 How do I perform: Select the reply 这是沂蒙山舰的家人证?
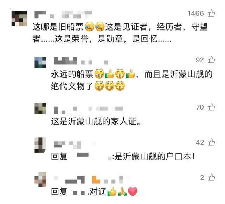96,121
